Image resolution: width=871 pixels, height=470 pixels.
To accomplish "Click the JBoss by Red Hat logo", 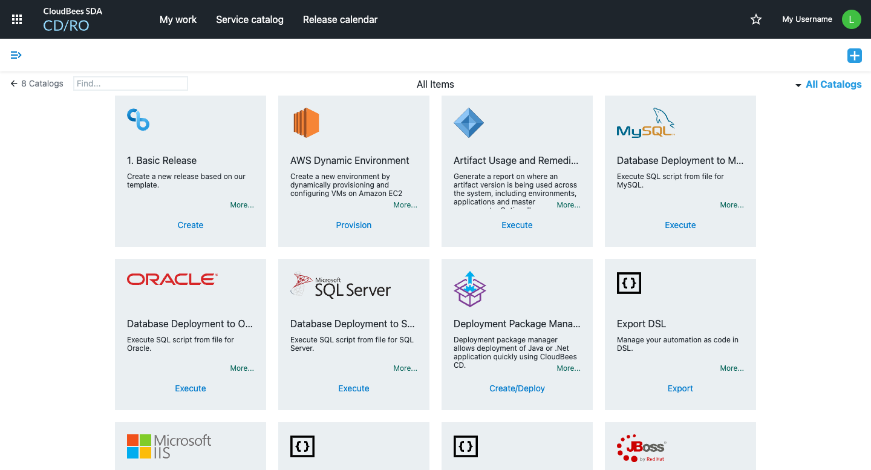I will 641,448.
